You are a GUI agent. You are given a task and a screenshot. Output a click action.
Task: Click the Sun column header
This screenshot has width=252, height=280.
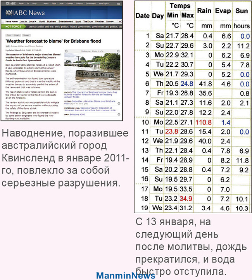coord(242,11)
